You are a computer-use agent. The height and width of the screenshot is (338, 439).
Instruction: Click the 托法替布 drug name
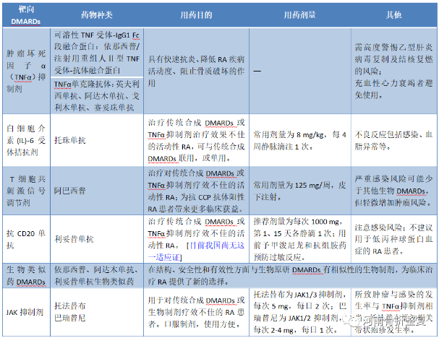click(x=70, y=305)
